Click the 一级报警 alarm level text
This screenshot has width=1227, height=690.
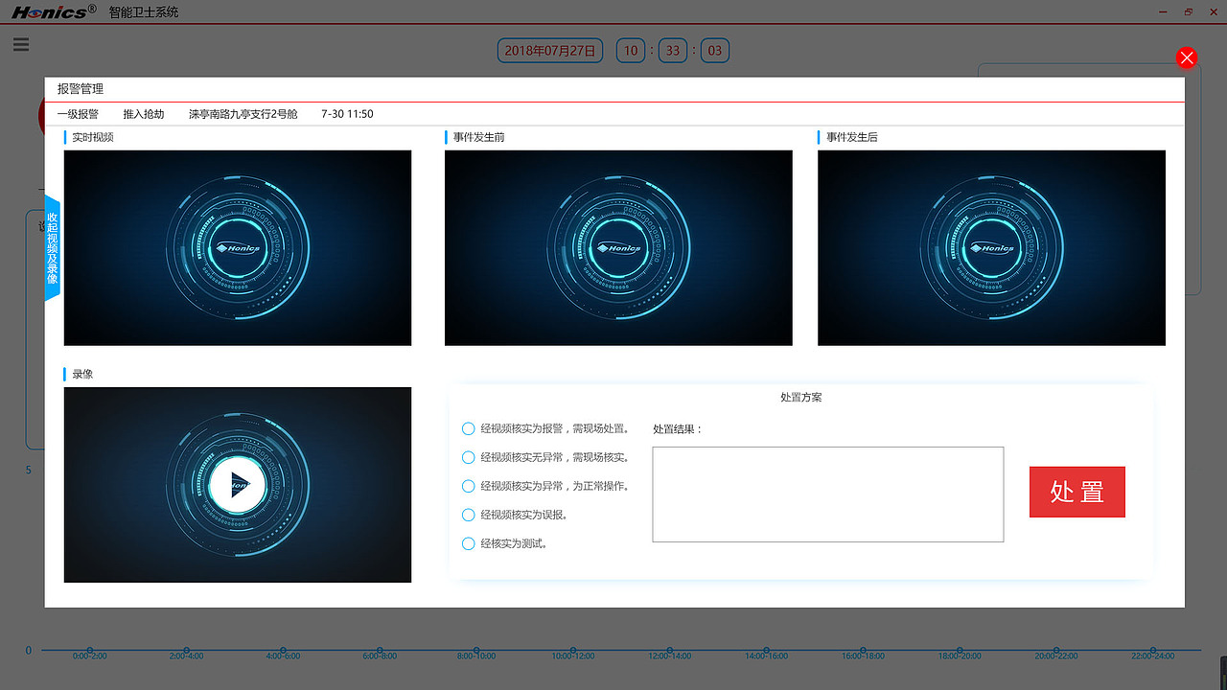click(78, 114)
